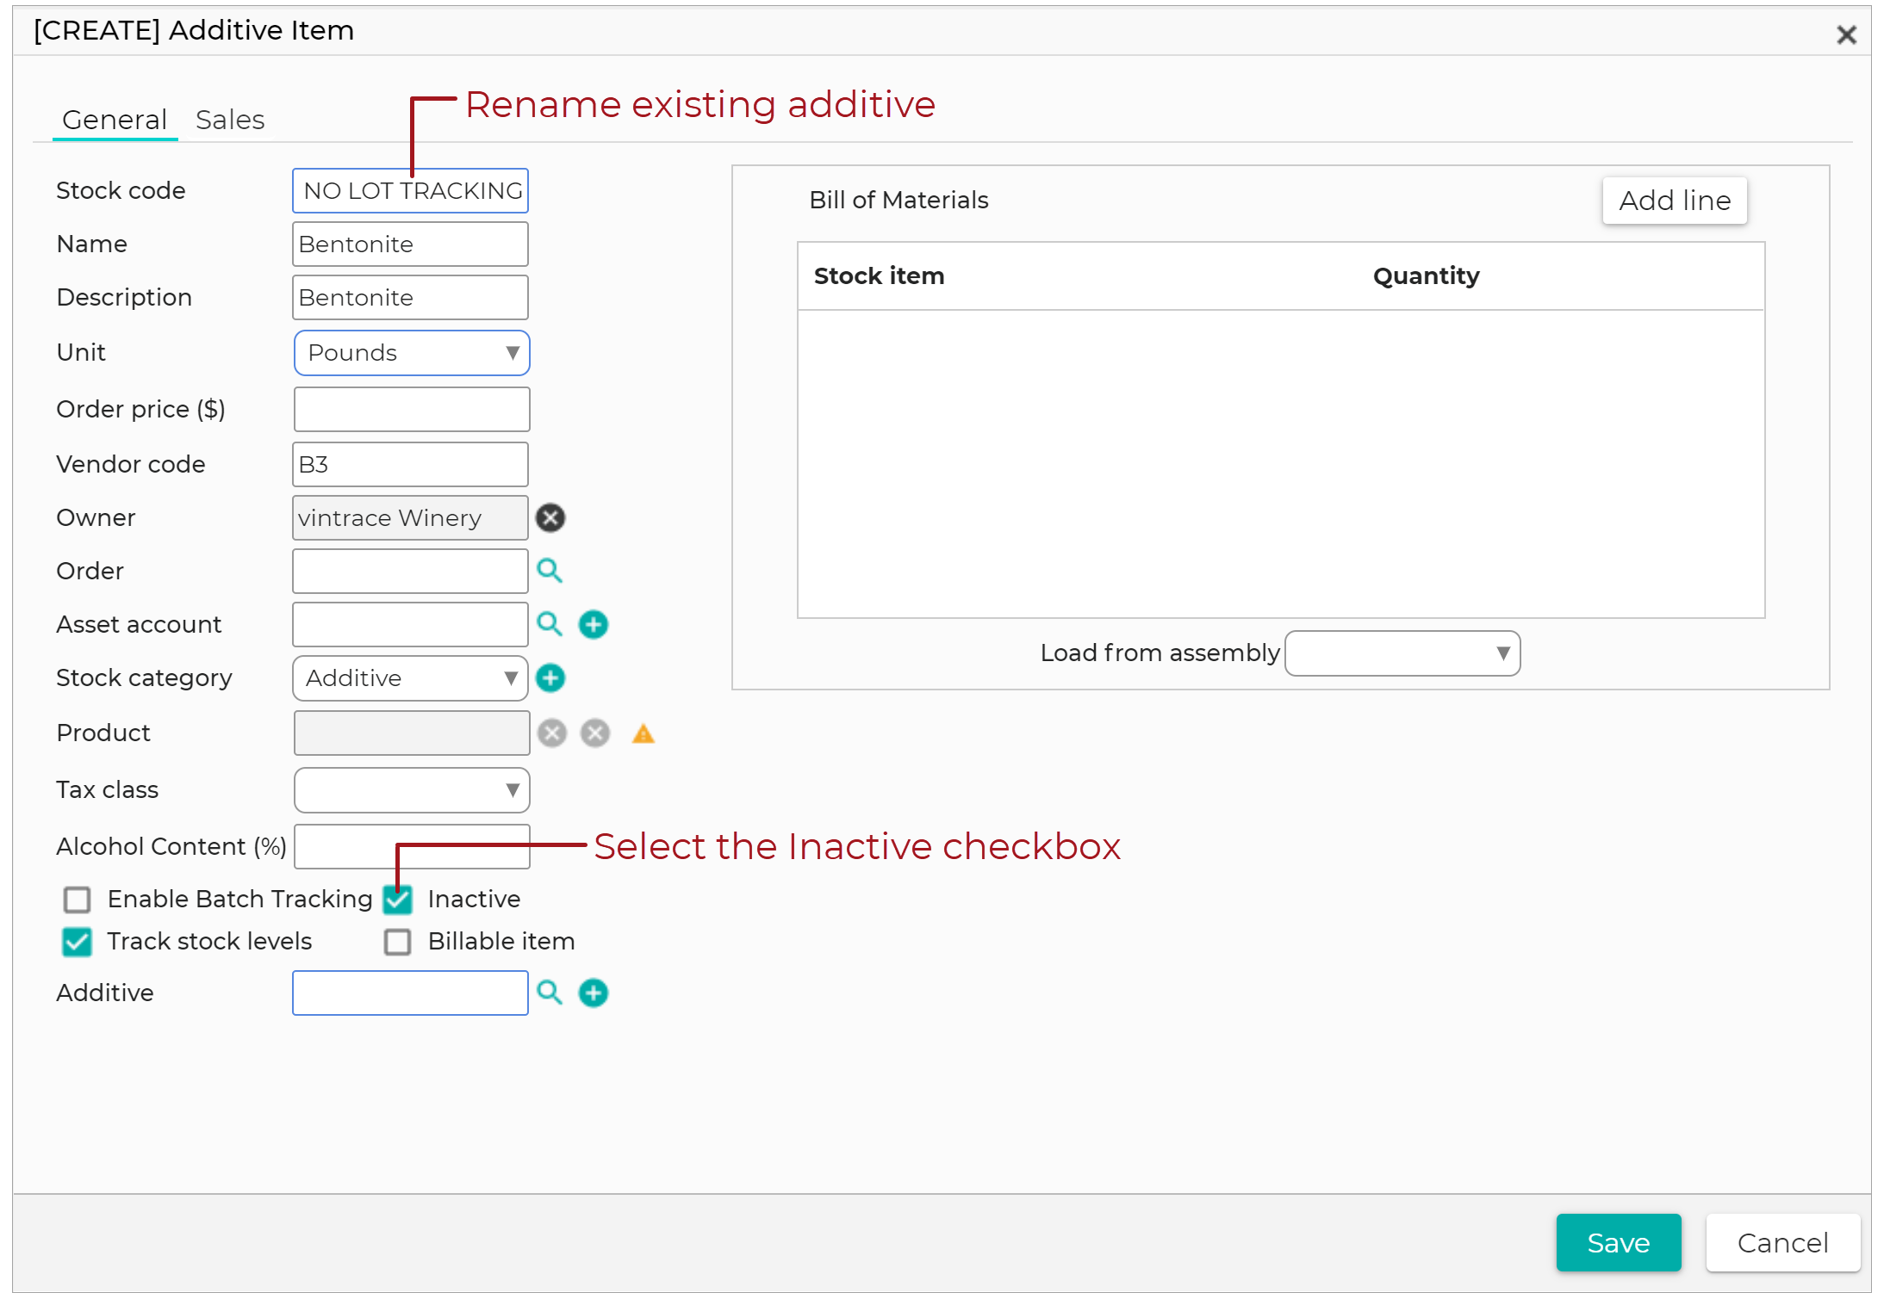1884x1305 pixels.
Task: Create a new asset account with the plus icon
Action: 594,624
